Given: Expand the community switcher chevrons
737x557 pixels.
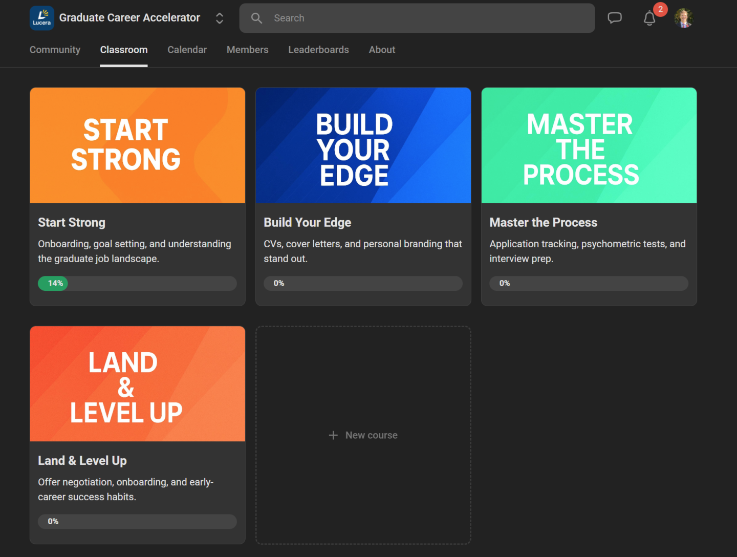Looking at the screenshot, I should [x=220, y=18].
